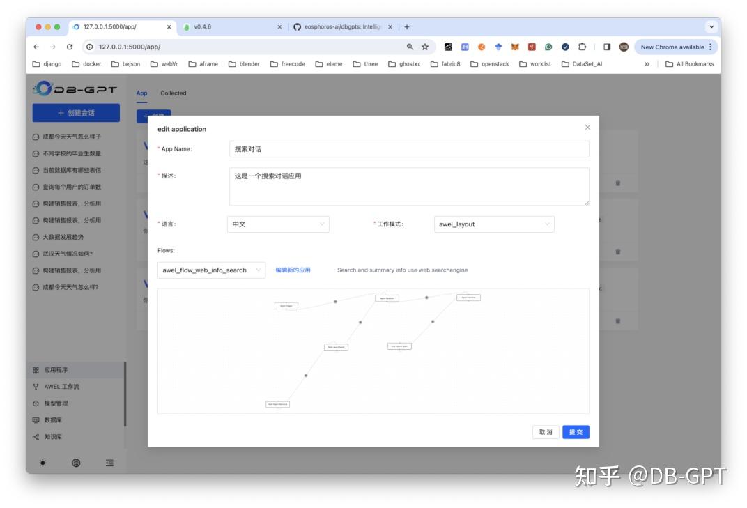Click the DB-GPT logo
This screenshot has height=508, width=747.
[x=75, y=89]
